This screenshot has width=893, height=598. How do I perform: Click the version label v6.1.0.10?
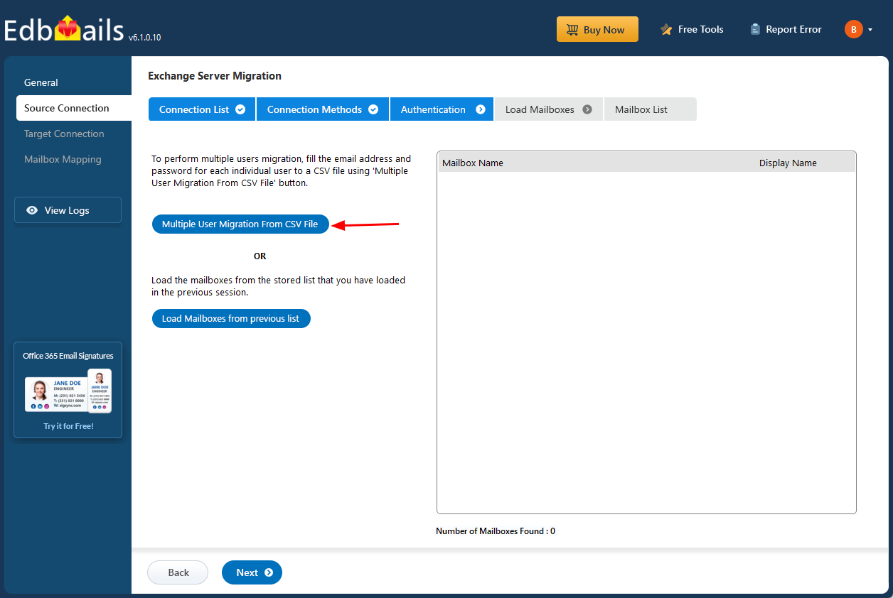tap(145, 37)
